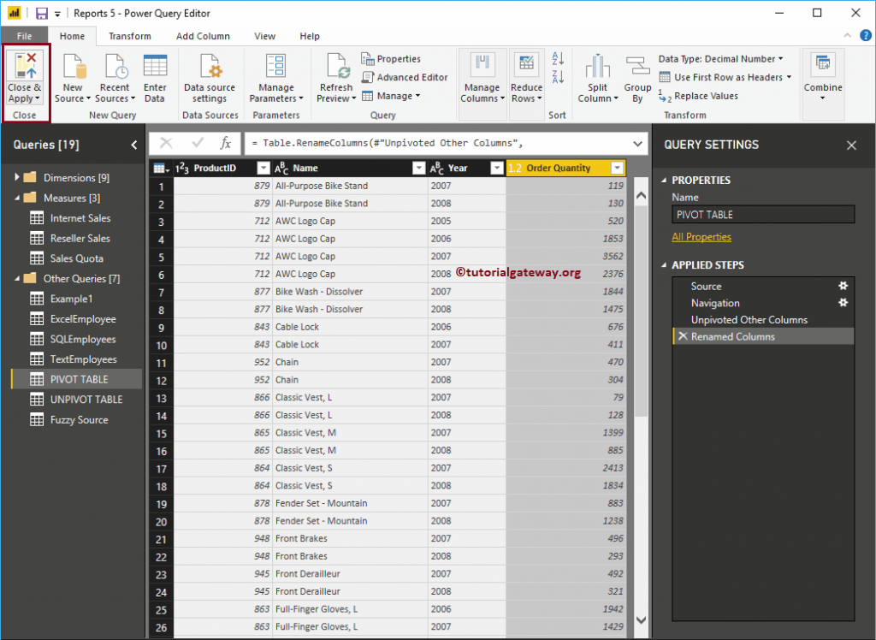Expand the Dimensions [9] folder
876x640 pixels.
(17, 177)
